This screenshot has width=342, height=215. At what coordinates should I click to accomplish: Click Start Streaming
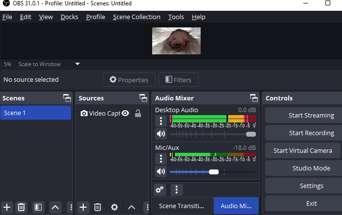[x=304, y=115]
